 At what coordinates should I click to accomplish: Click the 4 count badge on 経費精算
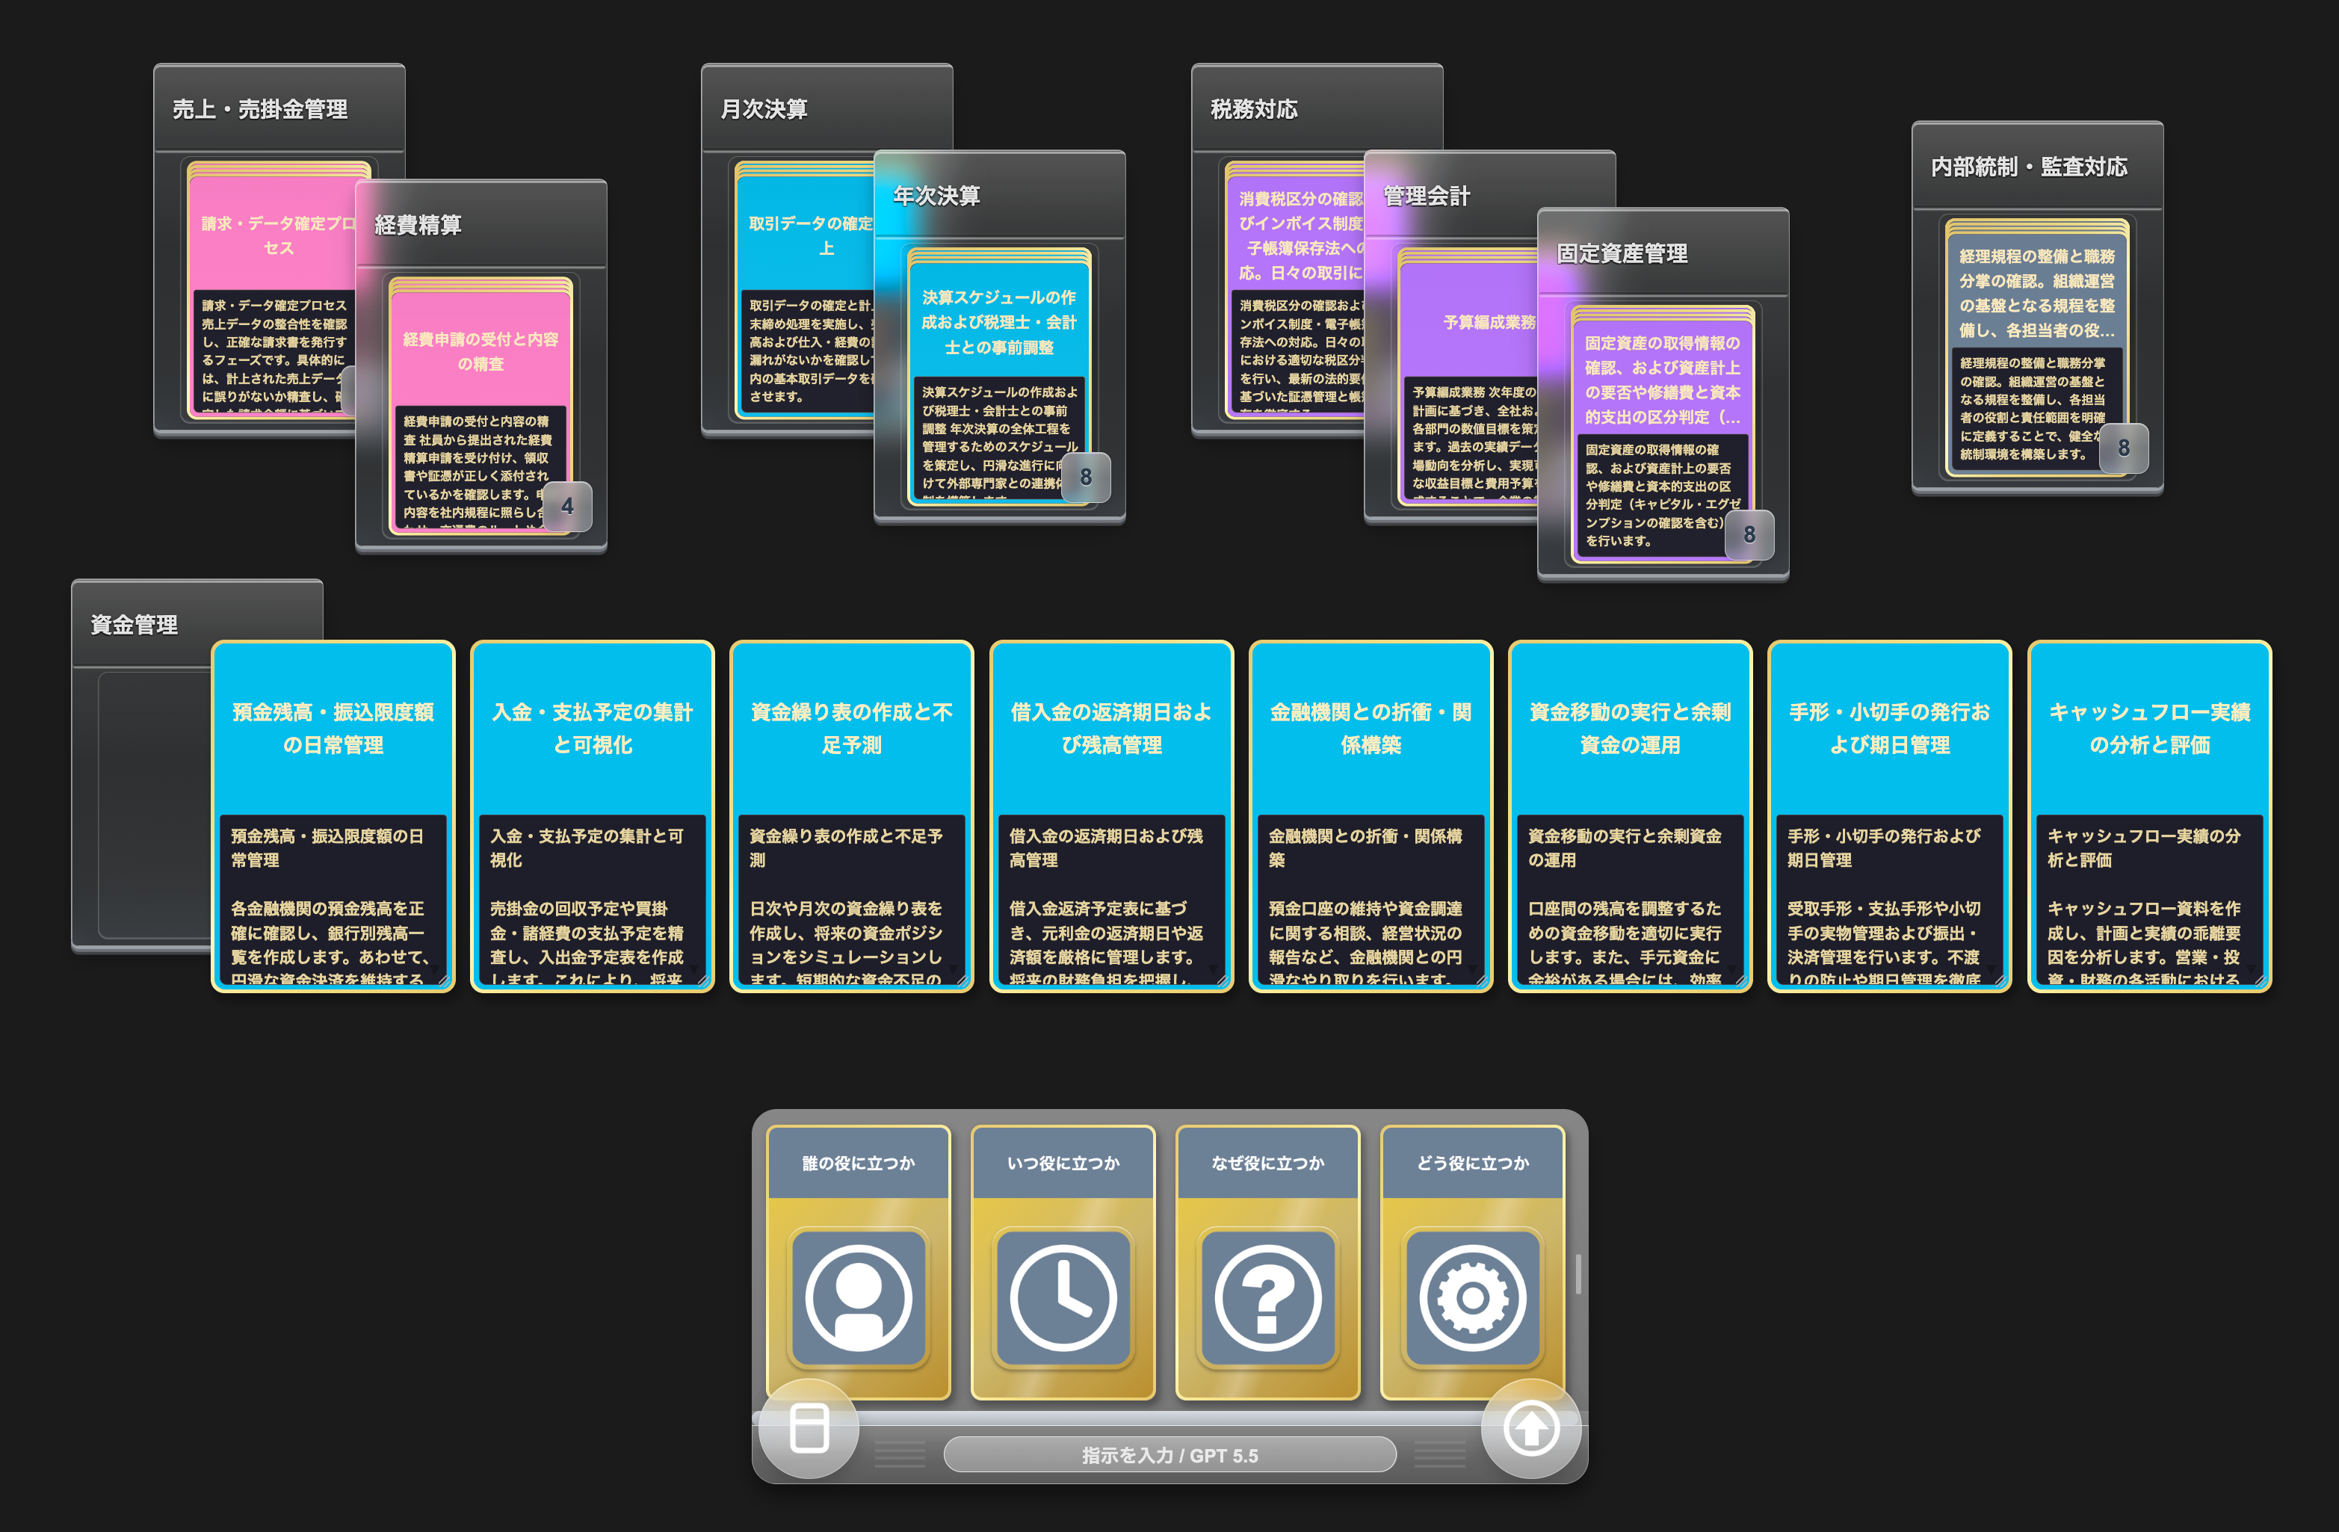567,506
